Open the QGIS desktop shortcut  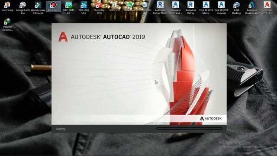[x=114, y=6]
